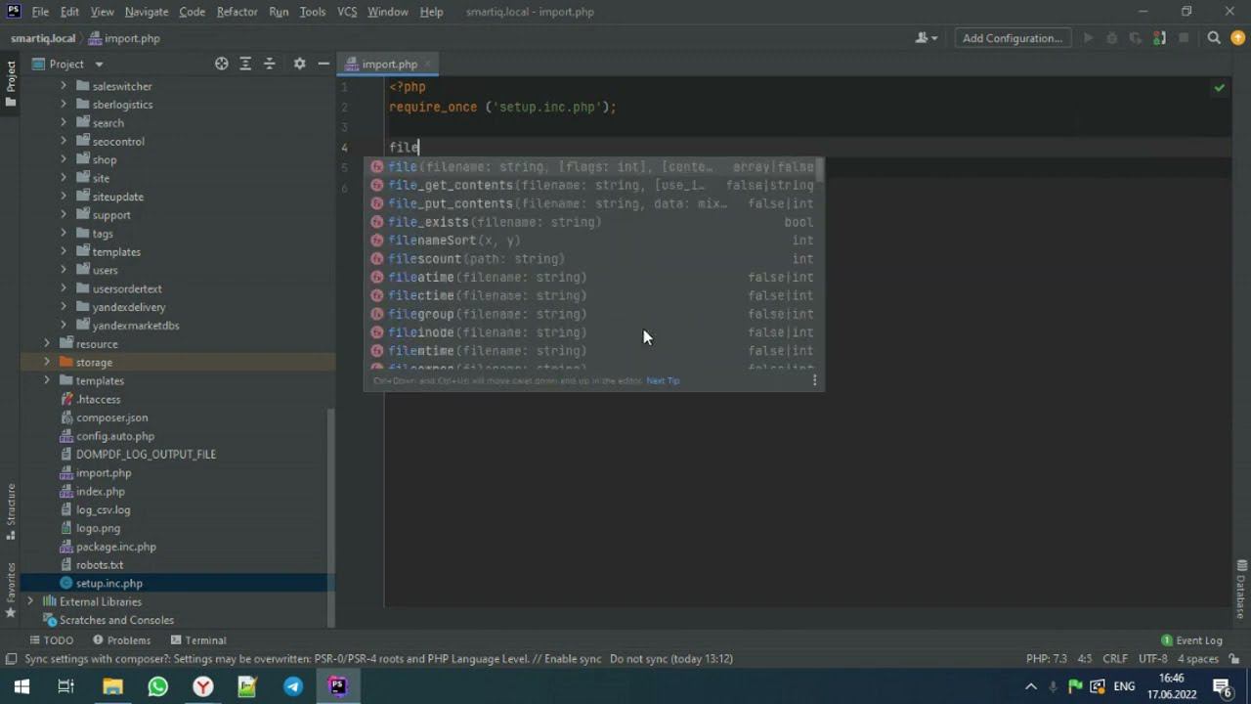The height and width of the screenshot is (704, 1251).
Task: Click the Debug bug icon
Action: (1111, 38)
